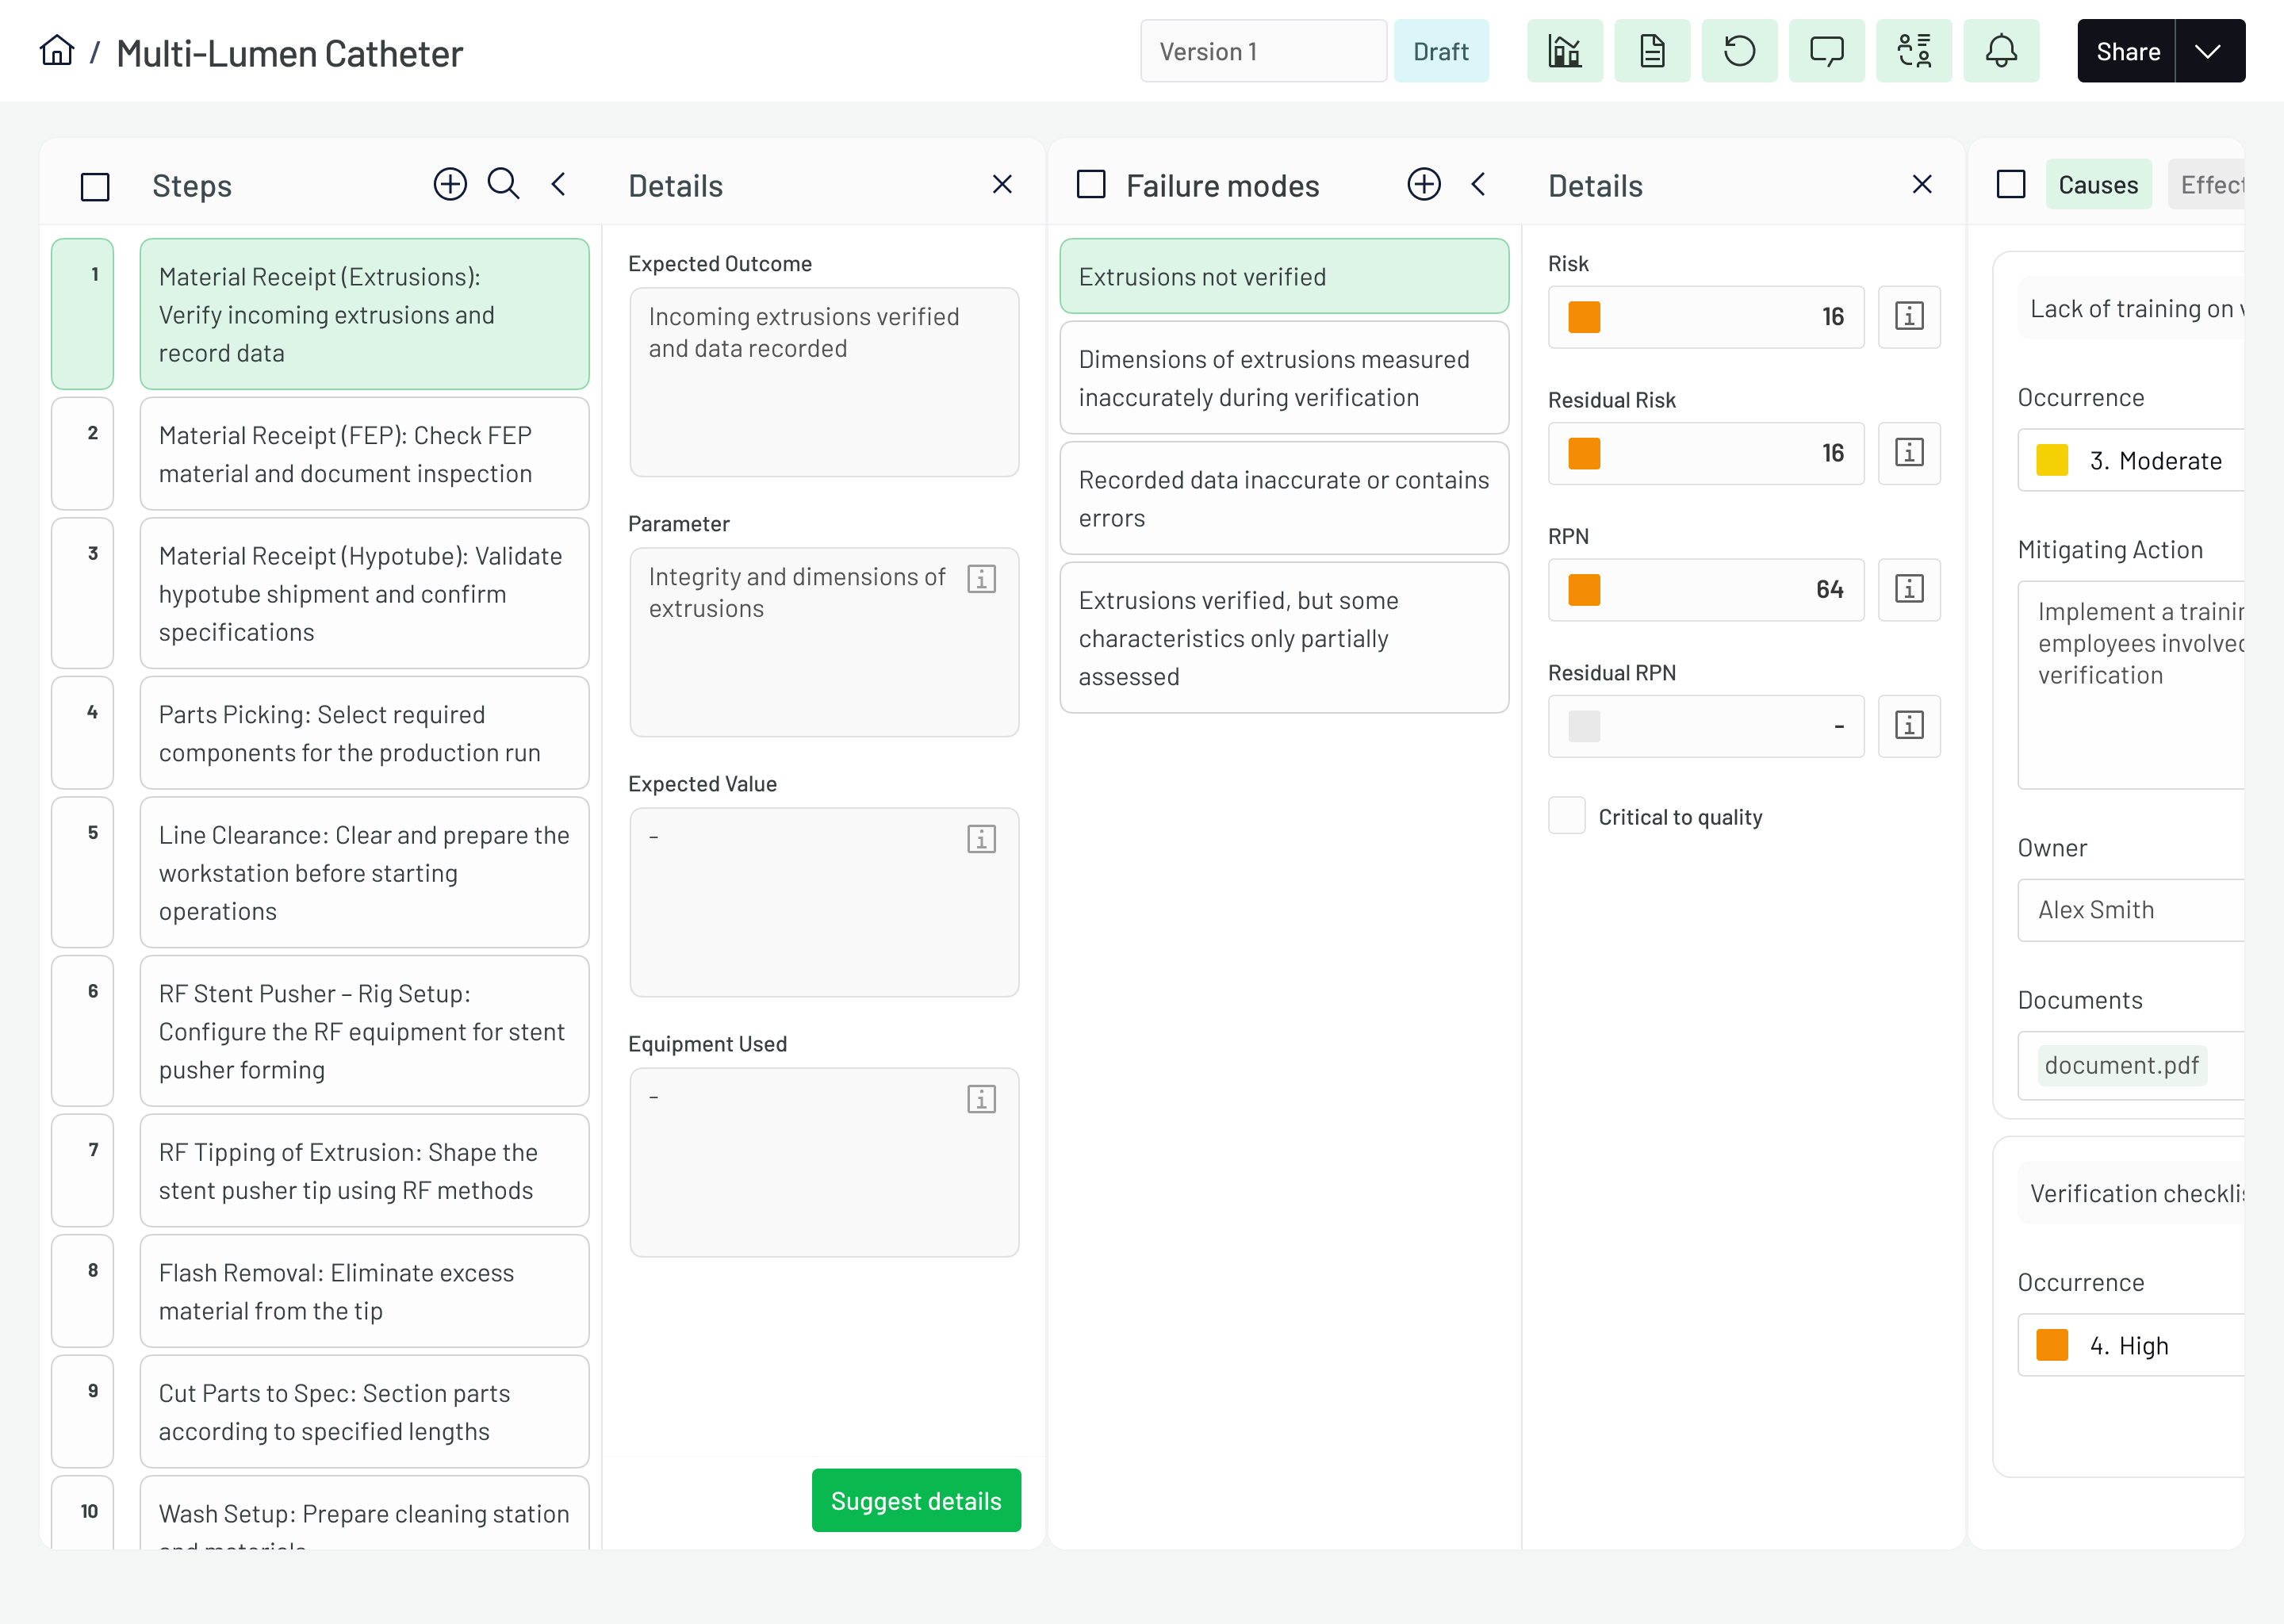This screenshot has width=2284, height=1624.
Task: Click the orange Risk color swatch
Action: [1584, 317]
